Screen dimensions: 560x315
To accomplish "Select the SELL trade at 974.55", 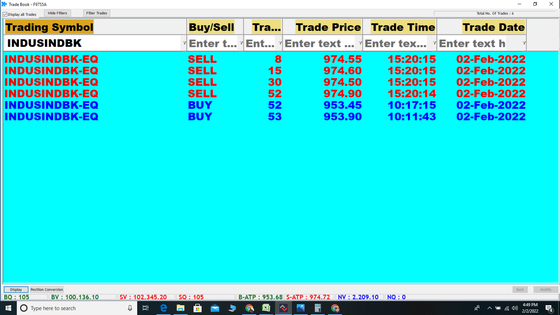I will [x=265, y=59].
